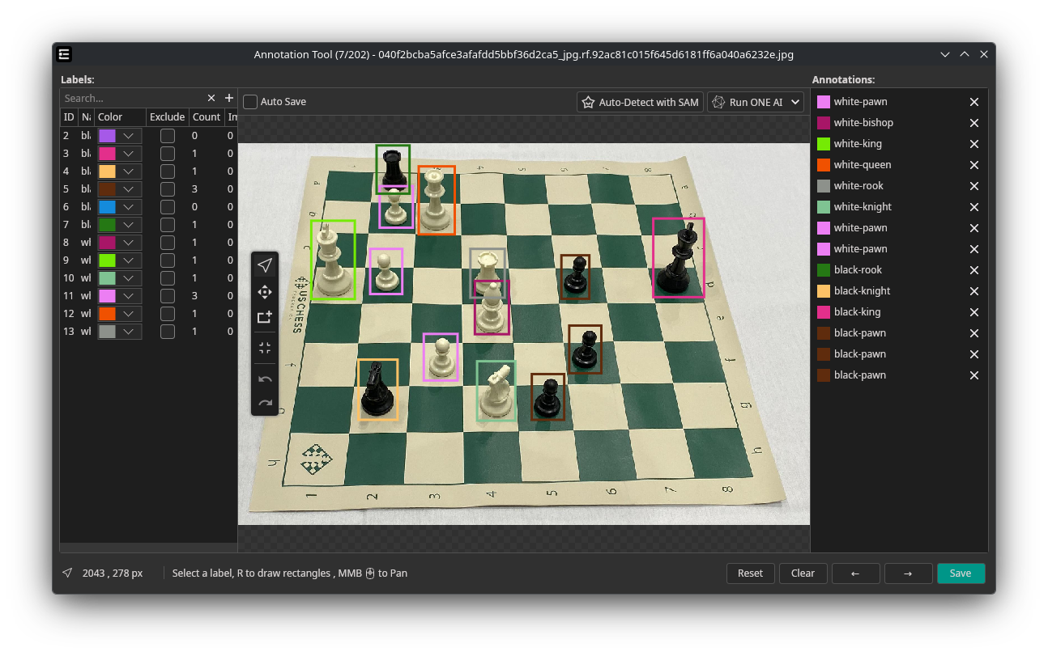Toggle Exclude for label ID 5
This screenshot has width=1048, height=656.
coord(167,188)
